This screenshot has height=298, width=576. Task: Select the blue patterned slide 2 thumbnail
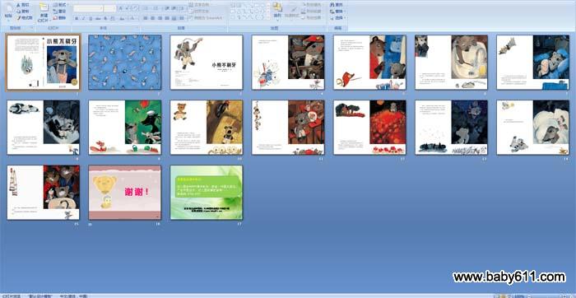tap(125, 63)
